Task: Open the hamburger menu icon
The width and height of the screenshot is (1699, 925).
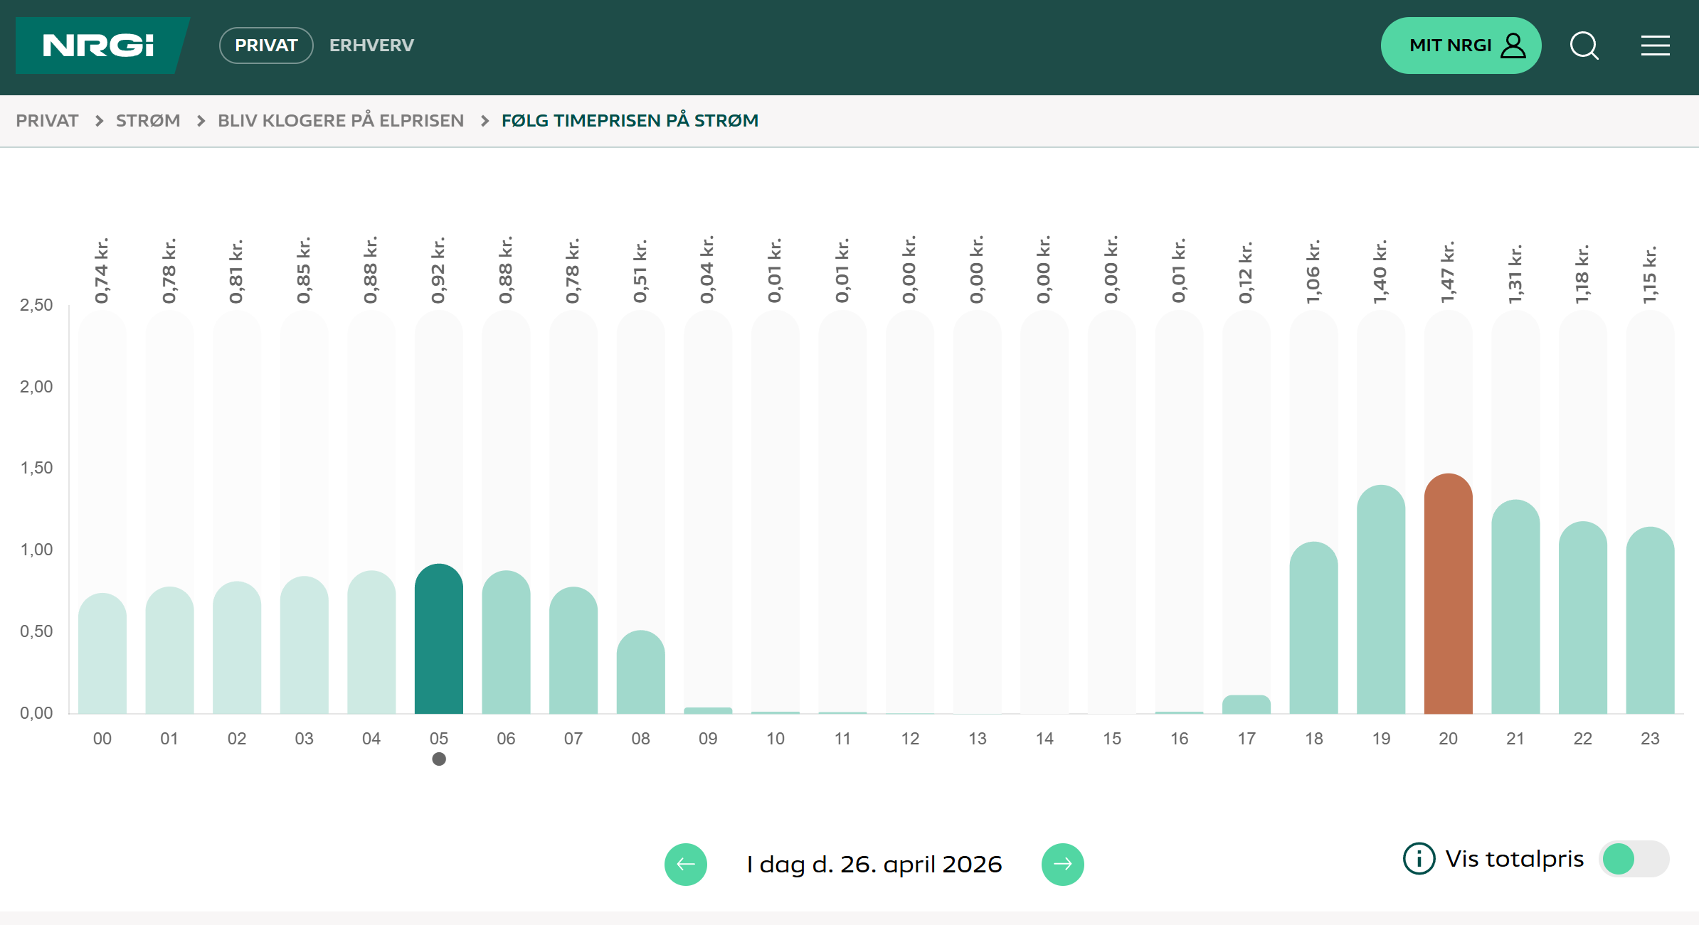Action: pos(1655,46)
